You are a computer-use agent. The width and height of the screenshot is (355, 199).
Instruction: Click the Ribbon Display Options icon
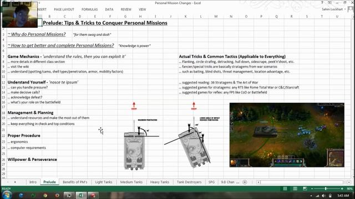pos(329,3)
